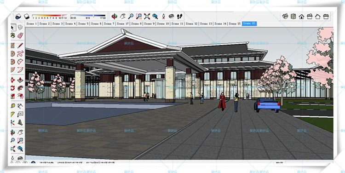The height and width of the screenshot is (173, 345).
Task: Activate the Walk footprints tool
Action: (x=179, y=16)
